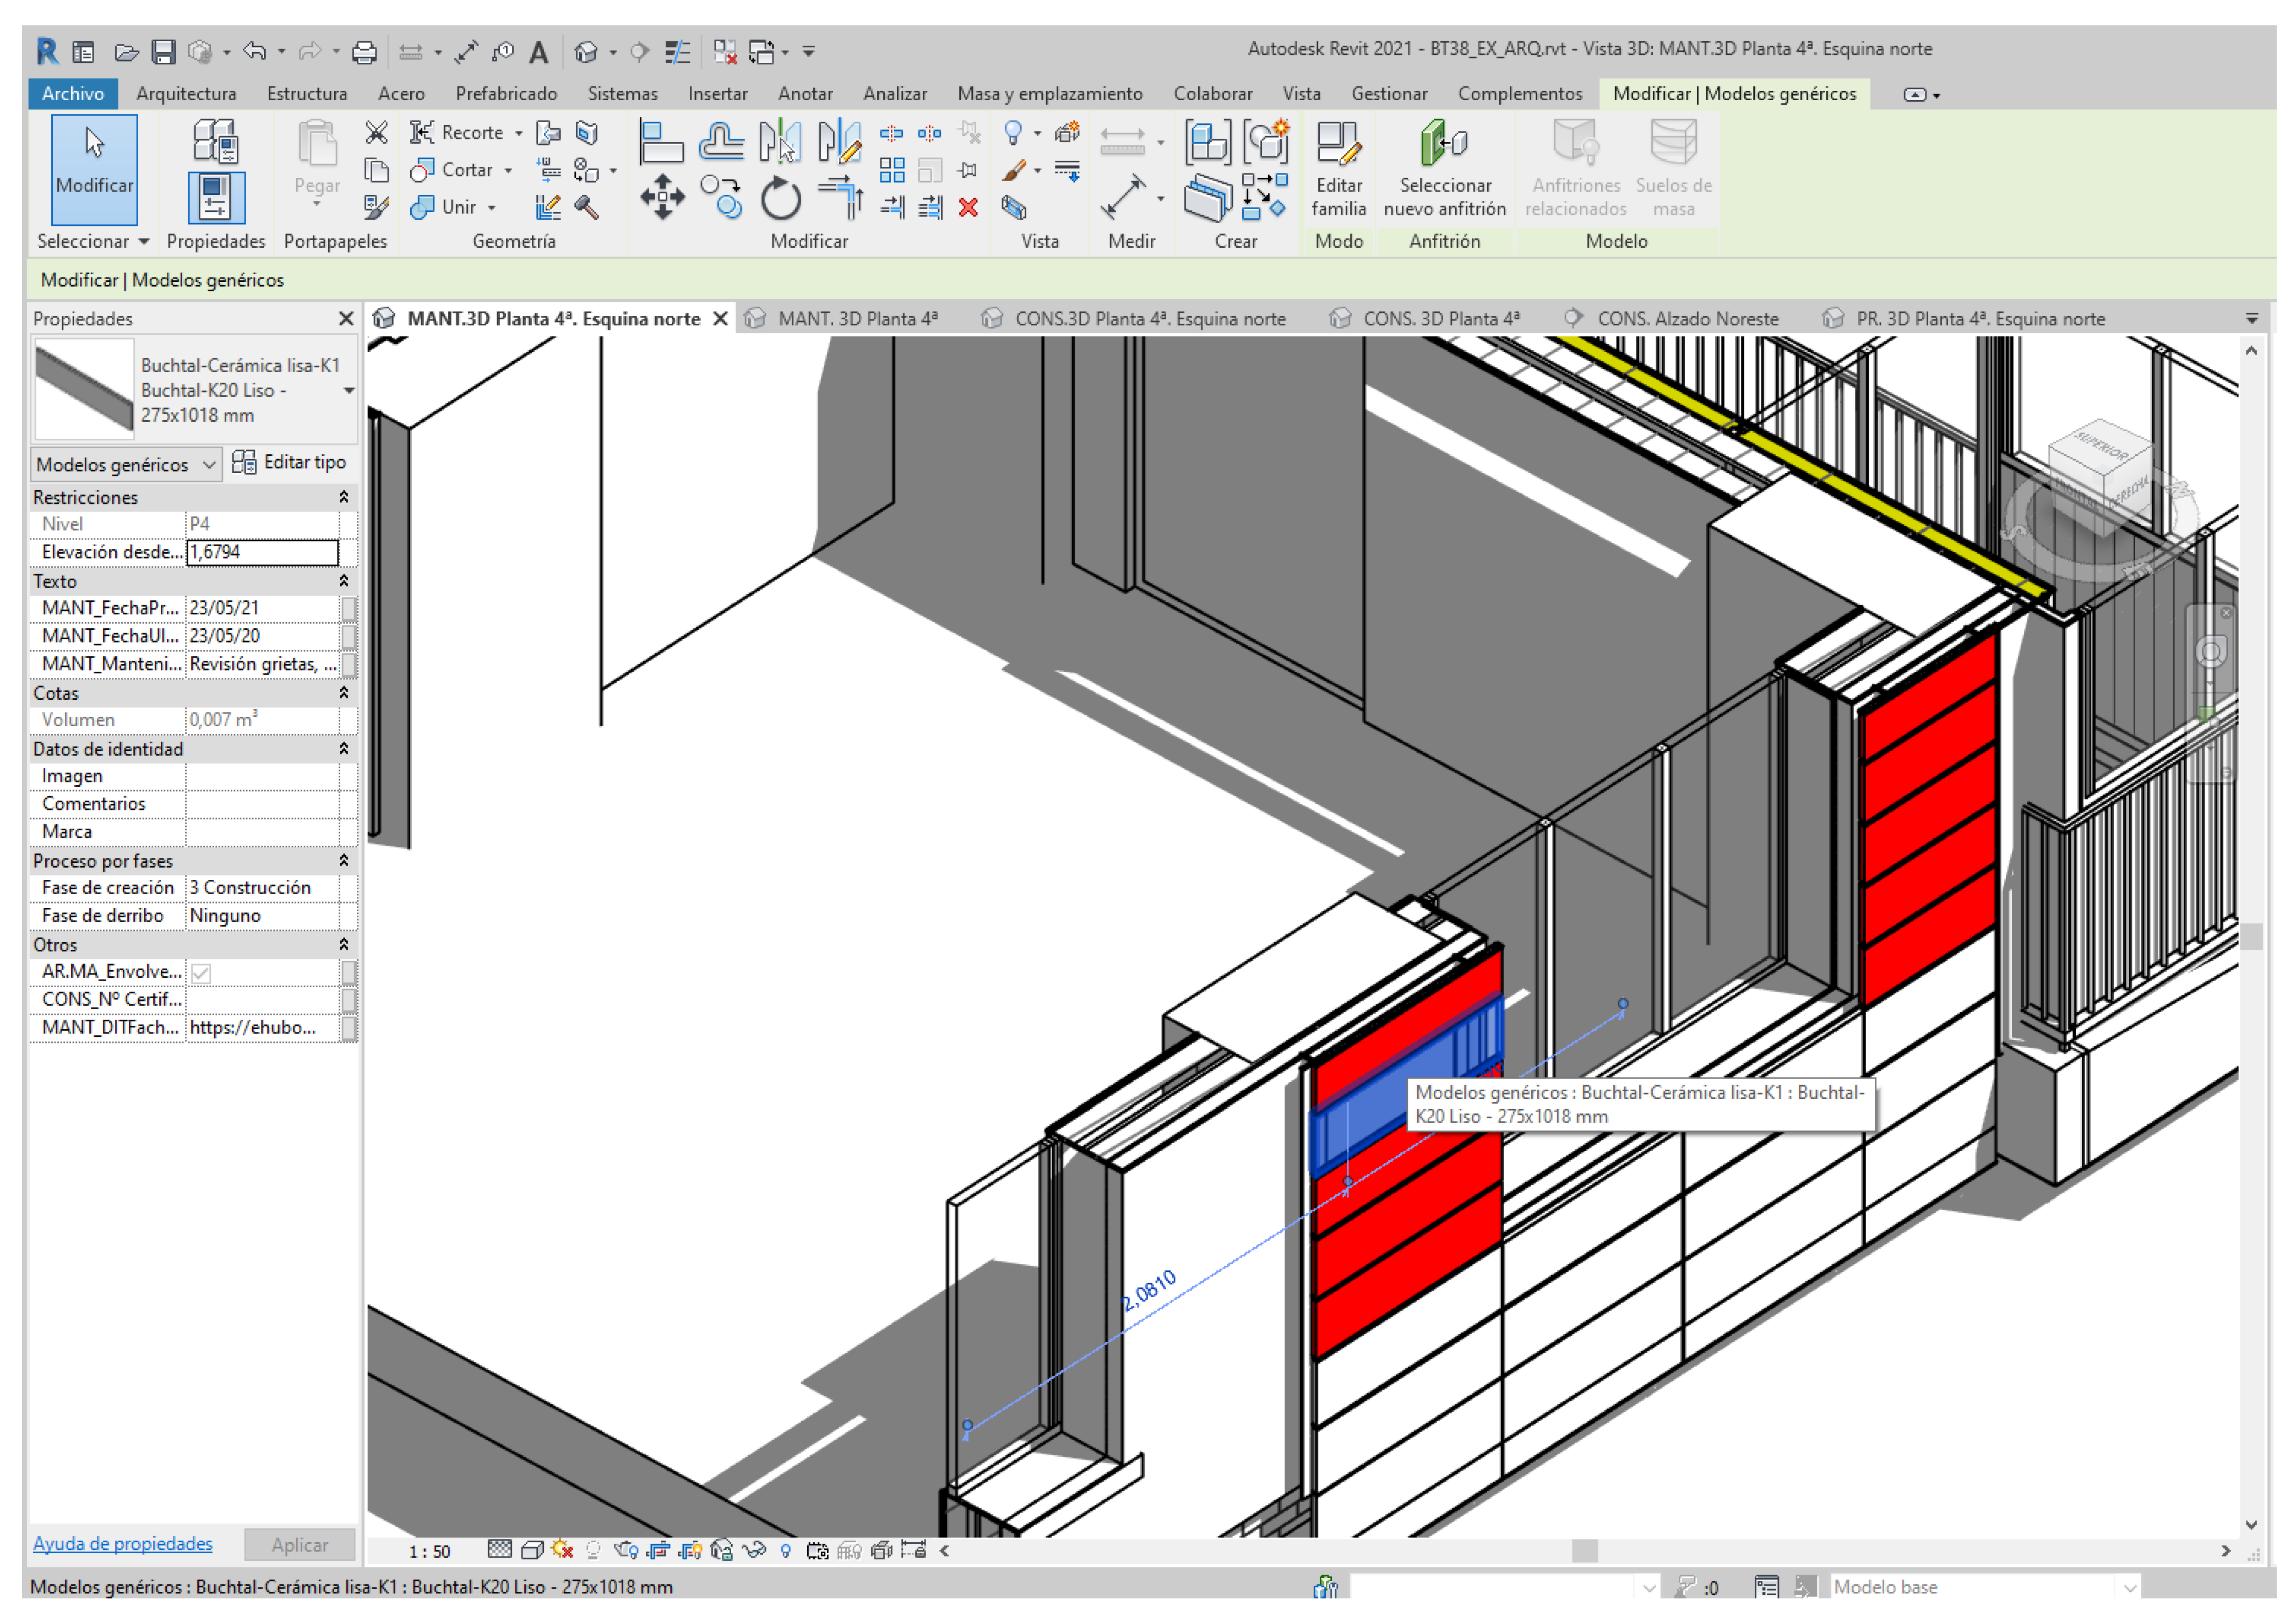Open Ayuda de propiedades link
Image resolution: width=2296 pixels, height=1616 pixels.
coord(122,1543)
